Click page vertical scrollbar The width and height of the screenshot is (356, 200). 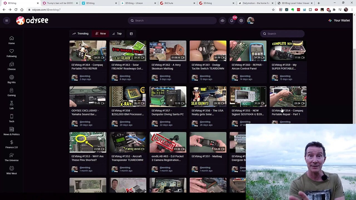coord(354,86)
